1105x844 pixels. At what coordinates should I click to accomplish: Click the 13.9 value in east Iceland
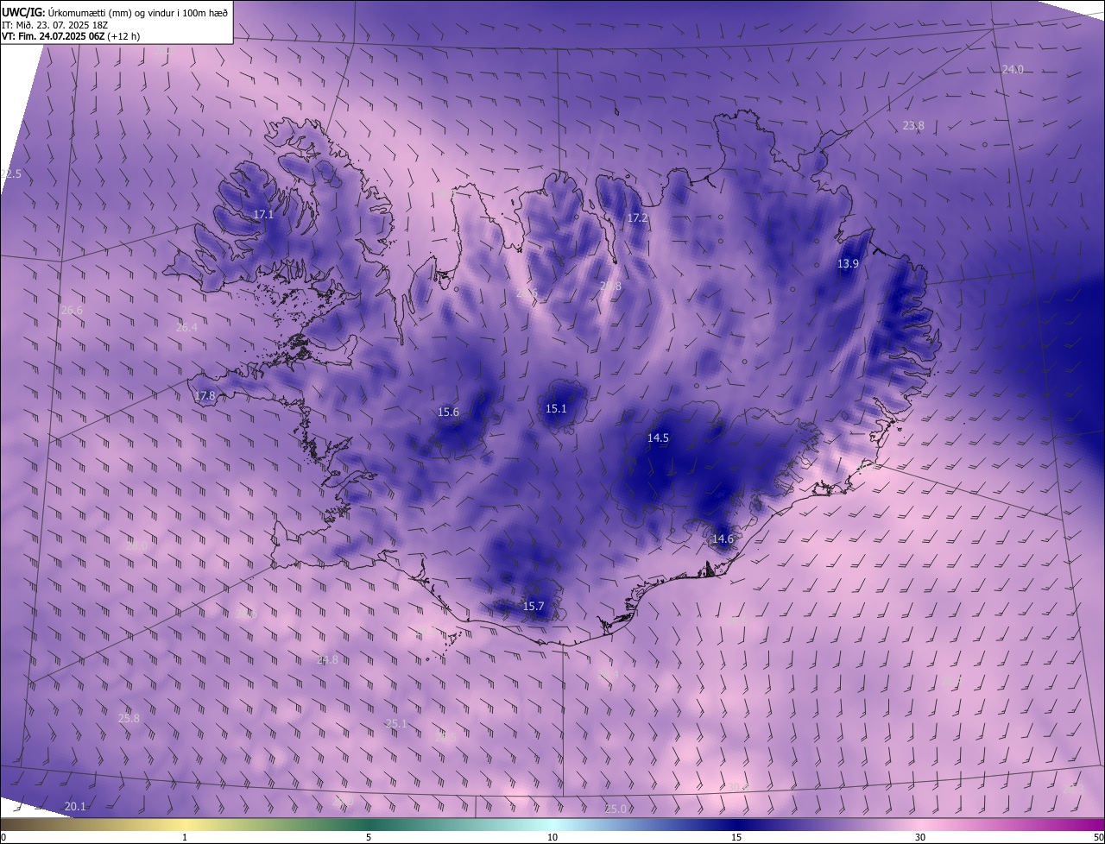(x=849, y=264)
